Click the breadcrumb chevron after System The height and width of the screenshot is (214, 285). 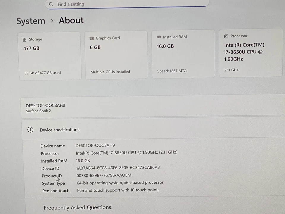pyautogui.click(x=52, y=21)
